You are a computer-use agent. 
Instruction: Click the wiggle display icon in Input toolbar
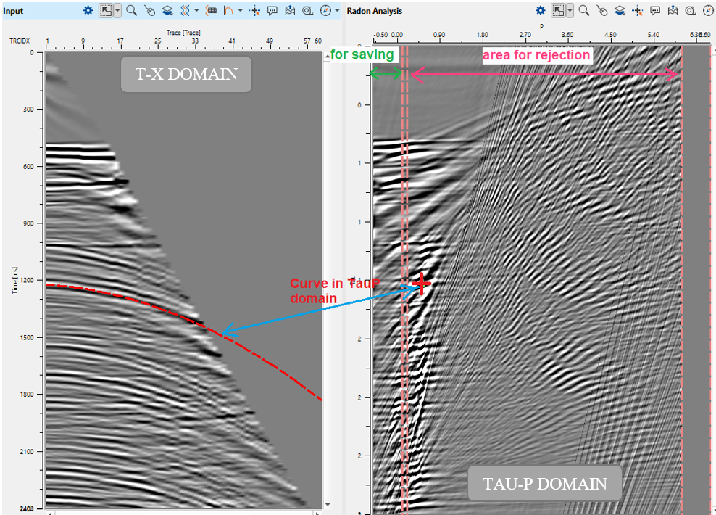click(185, 11)
